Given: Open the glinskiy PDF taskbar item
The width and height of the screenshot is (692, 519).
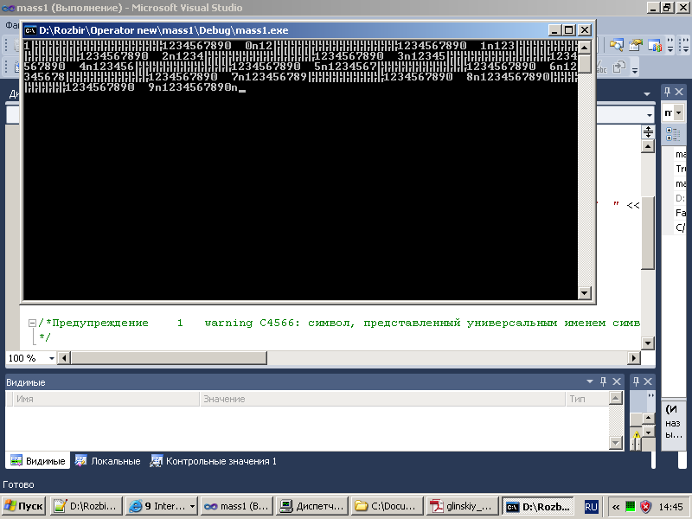Looking at the screenshot, I should pyautogui.click(x=464, y=506).
